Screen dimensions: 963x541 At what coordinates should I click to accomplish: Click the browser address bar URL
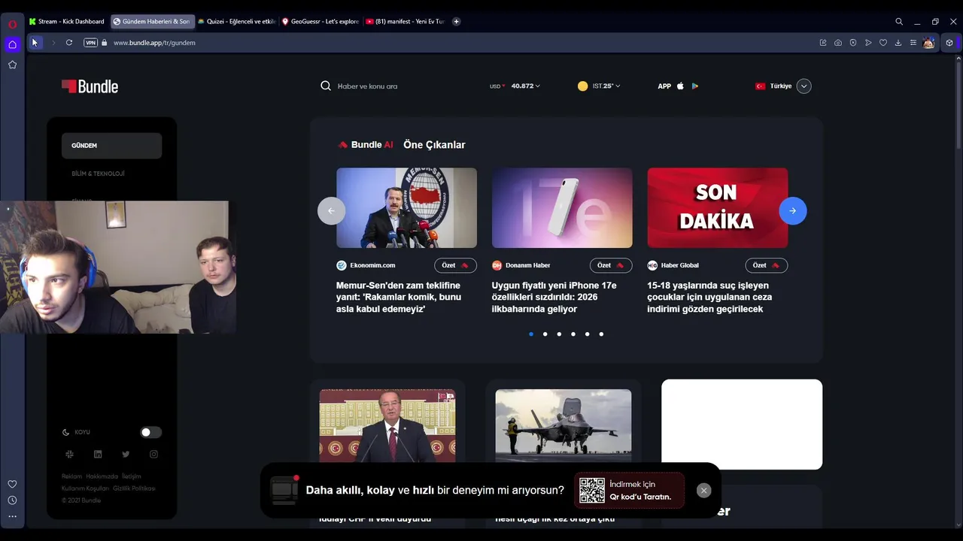[154, 43]
